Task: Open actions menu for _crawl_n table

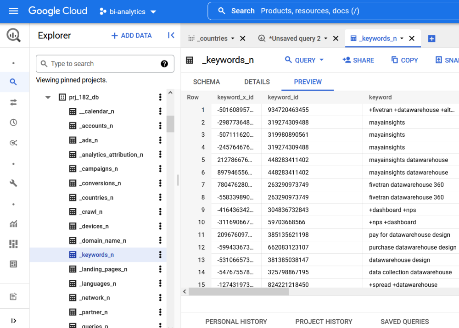Action: (x=160, y=212)
